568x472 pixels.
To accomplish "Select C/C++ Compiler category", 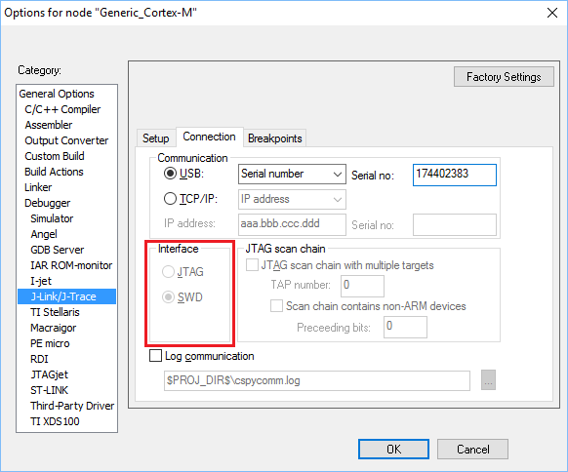I will pyautogui.click(x=62, y=109).
